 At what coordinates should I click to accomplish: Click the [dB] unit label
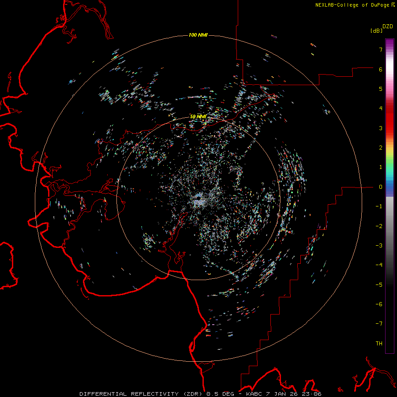click(x=376, y=30)
